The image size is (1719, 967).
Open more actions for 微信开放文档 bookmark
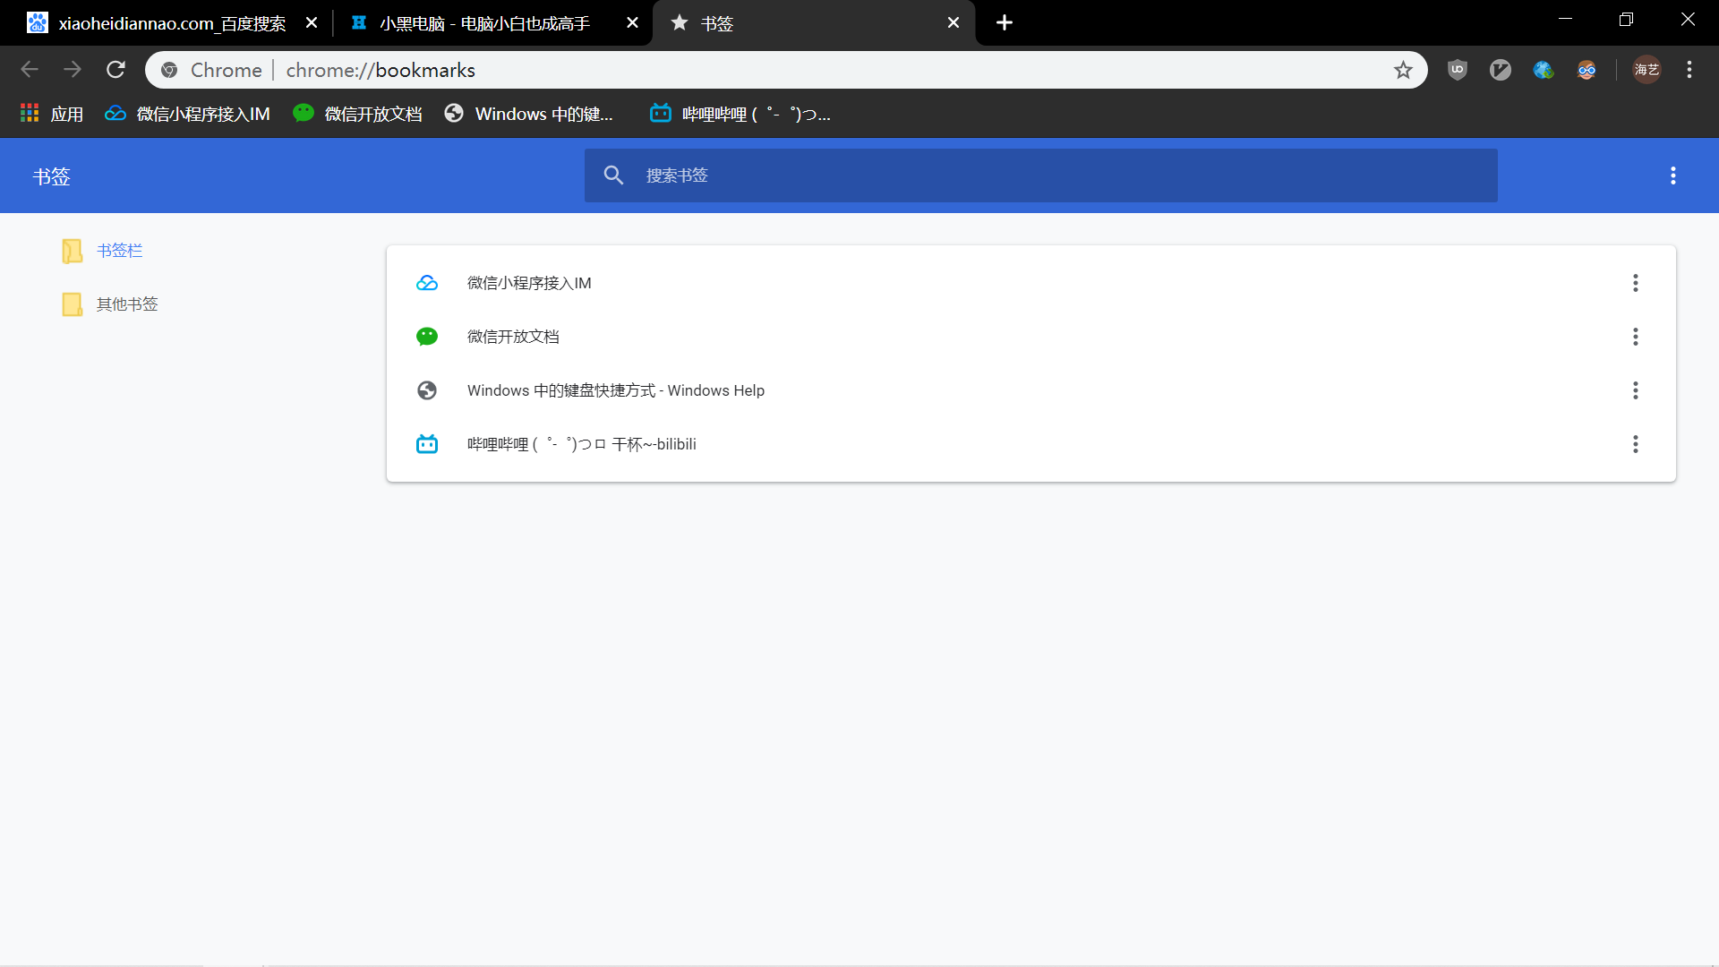click(1635, 337)
